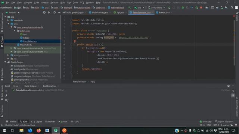
Task: Open the Sony G3313 device dropdown
Action: click(156, 7)
